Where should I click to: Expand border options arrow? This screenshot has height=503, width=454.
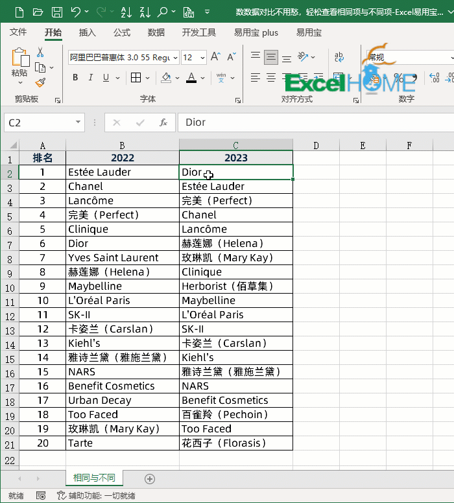(147, 78)
